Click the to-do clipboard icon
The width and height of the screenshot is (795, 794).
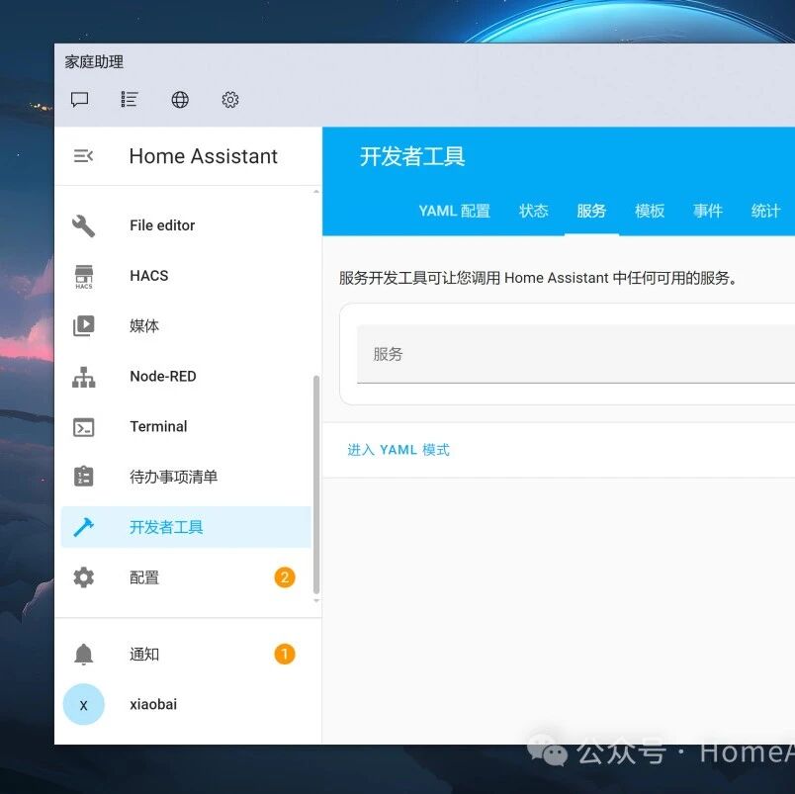(x=84, y=476)
